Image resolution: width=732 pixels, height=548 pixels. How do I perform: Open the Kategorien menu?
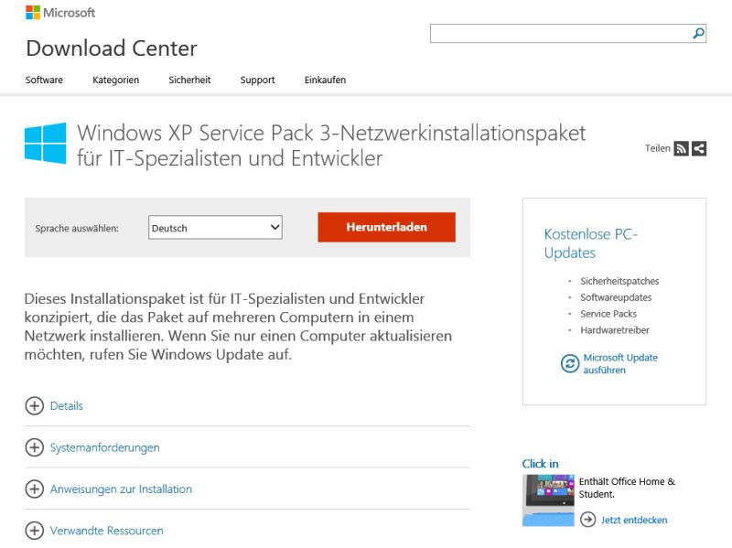click(116, 80)
